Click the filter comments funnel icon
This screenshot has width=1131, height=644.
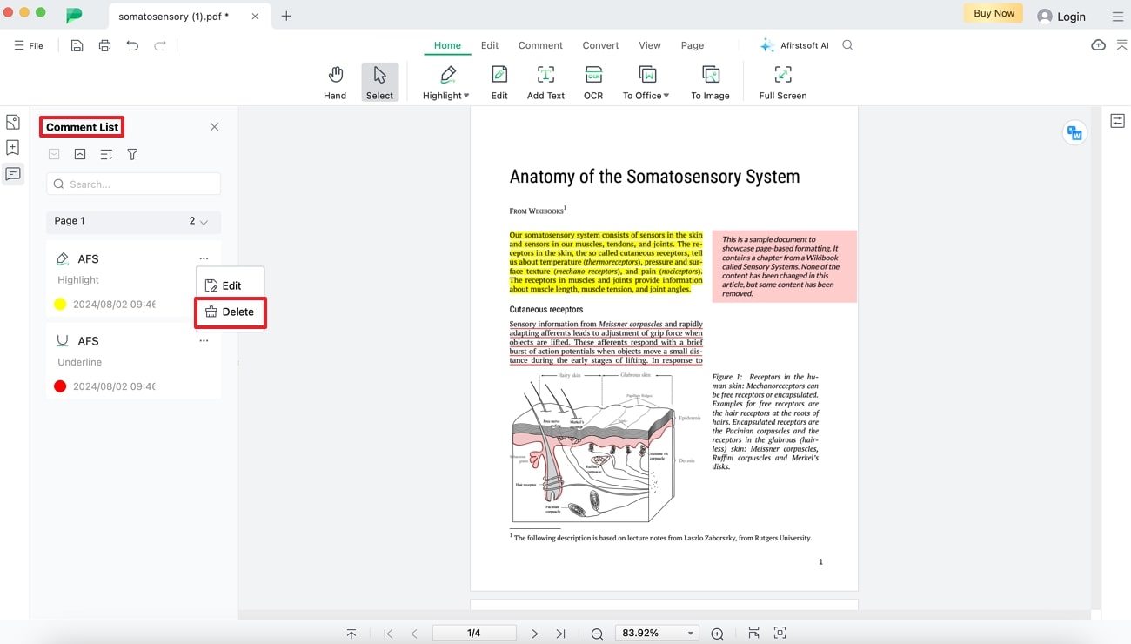click(x=132, y=154)
